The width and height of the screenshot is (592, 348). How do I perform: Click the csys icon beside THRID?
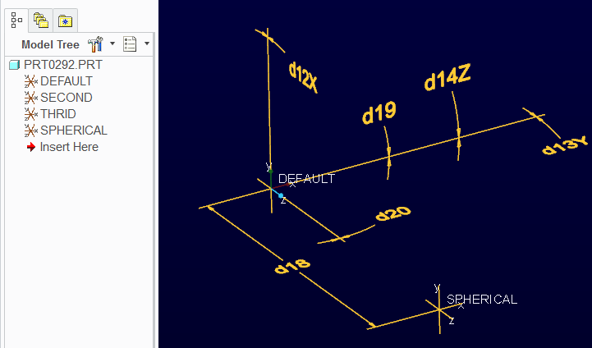click(31, 113)
